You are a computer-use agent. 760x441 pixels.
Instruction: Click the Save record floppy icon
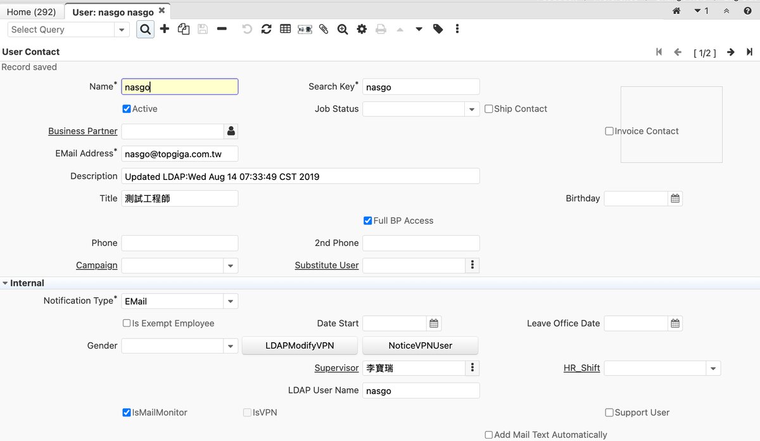(203, 29)
